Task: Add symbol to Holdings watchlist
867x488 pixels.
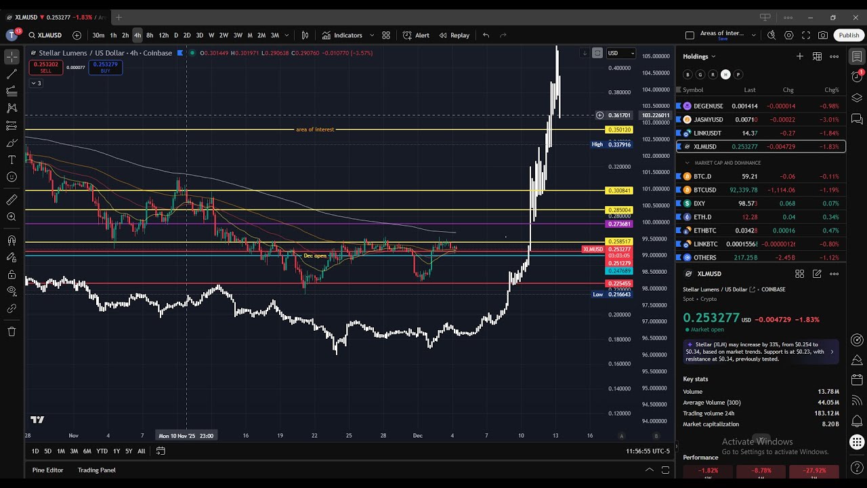Action: [x=799, y=56]
